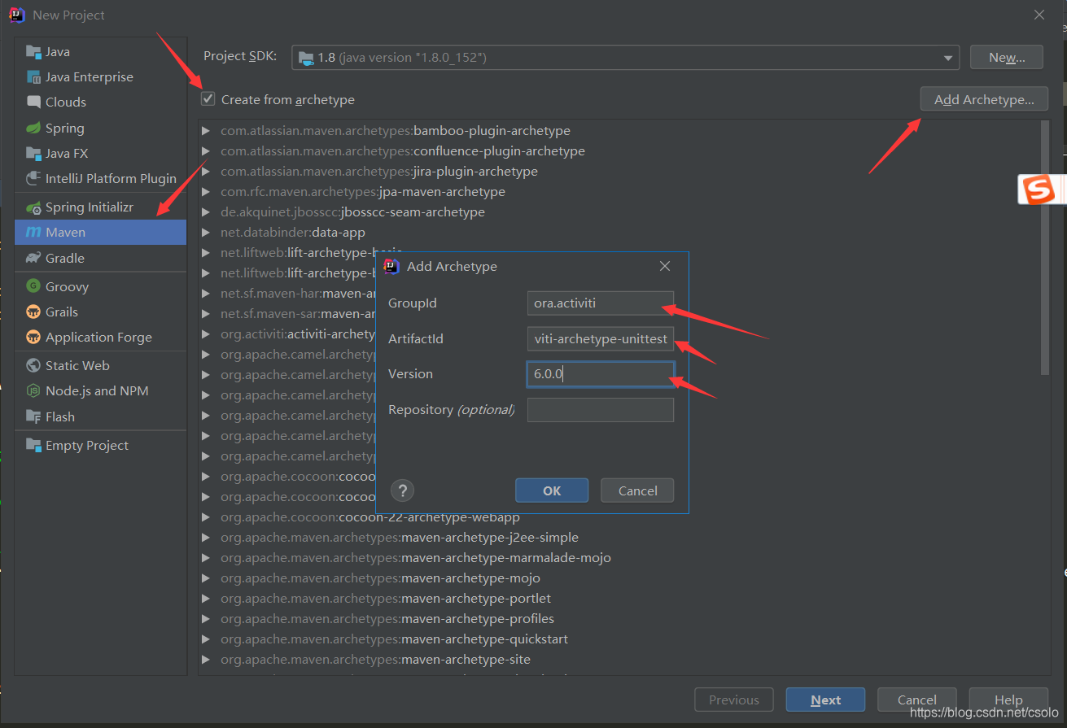Select Gradle project type label
Screen dimensions: 1067x728
click(65, 259)
